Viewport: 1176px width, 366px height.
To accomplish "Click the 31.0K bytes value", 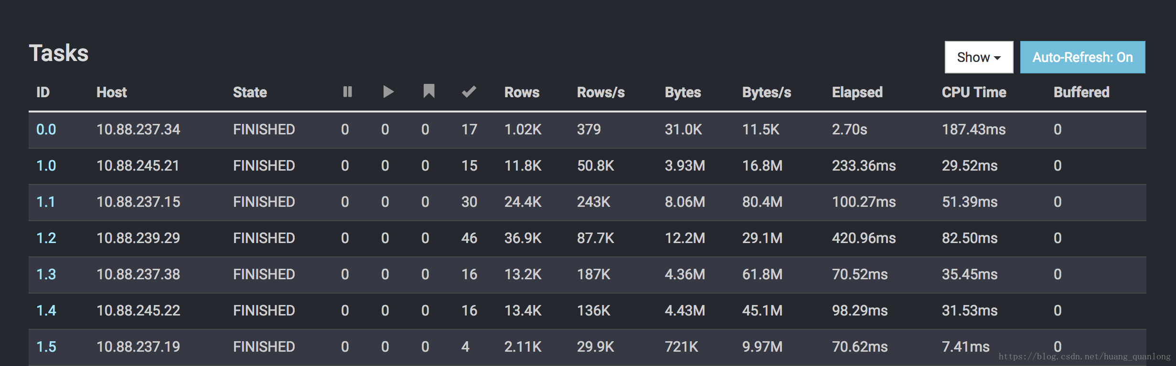I will [x=684, y=130].
